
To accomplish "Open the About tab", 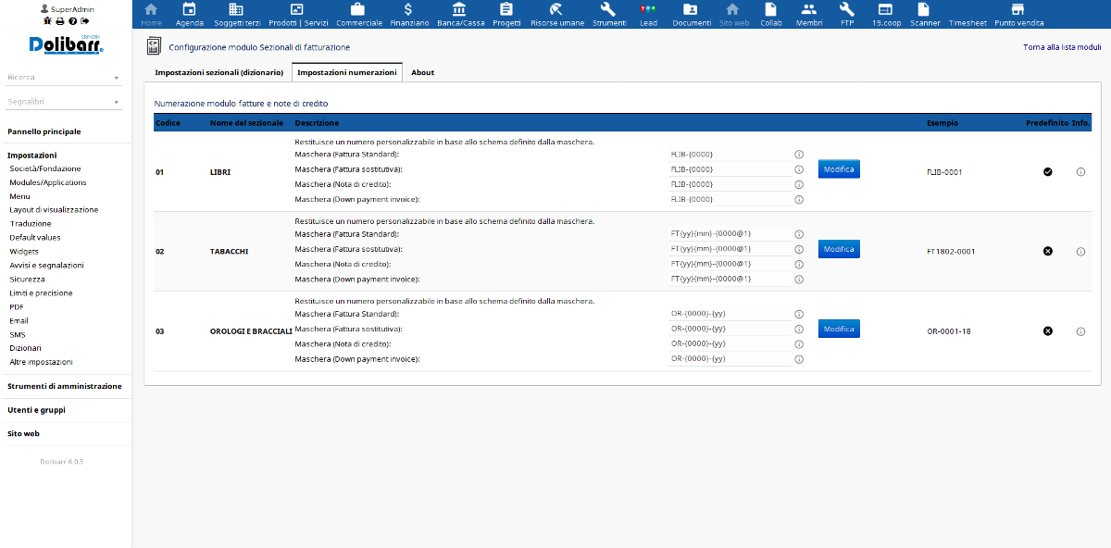I will (x=423, y=72).
